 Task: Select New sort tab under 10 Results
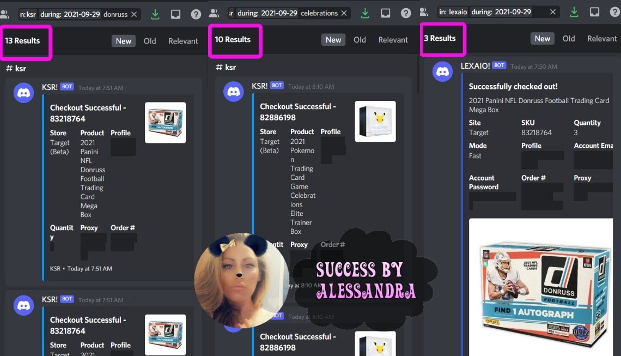tap(333, 40)
